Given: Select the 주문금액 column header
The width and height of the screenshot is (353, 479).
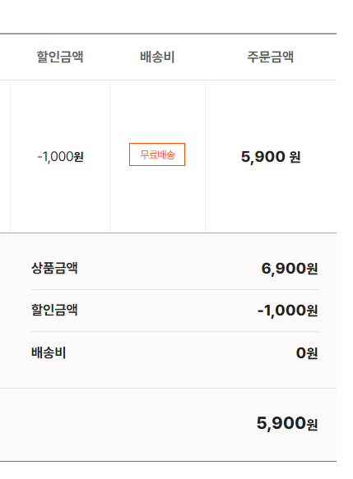Looking at the screenshot, I should (x=271, y=57).
